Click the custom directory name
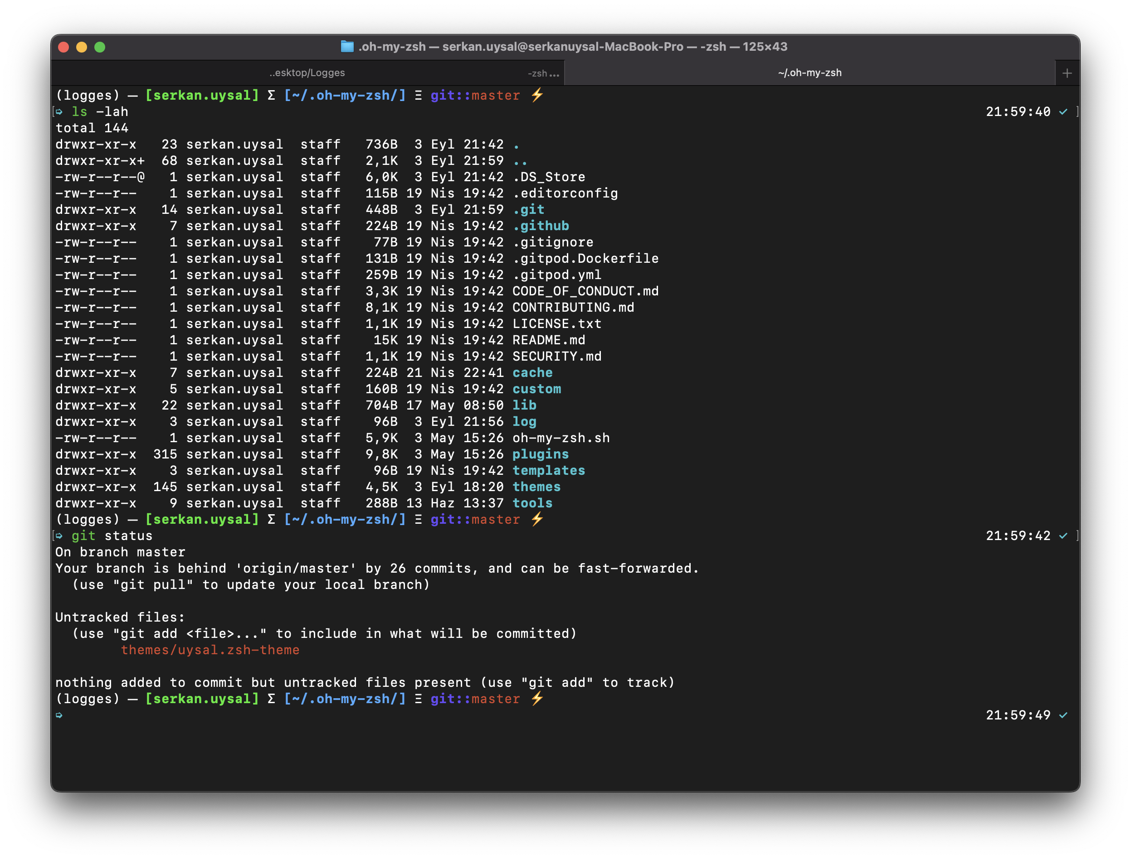The height and width of the screenshot is (859, 1131). (x=536, y=389)
